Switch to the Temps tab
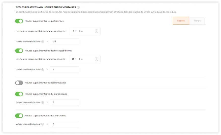This screenshot has height=135, width=221. point(197,21)
